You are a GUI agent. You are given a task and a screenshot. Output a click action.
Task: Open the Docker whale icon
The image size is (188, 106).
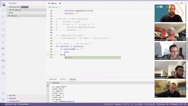3,48
